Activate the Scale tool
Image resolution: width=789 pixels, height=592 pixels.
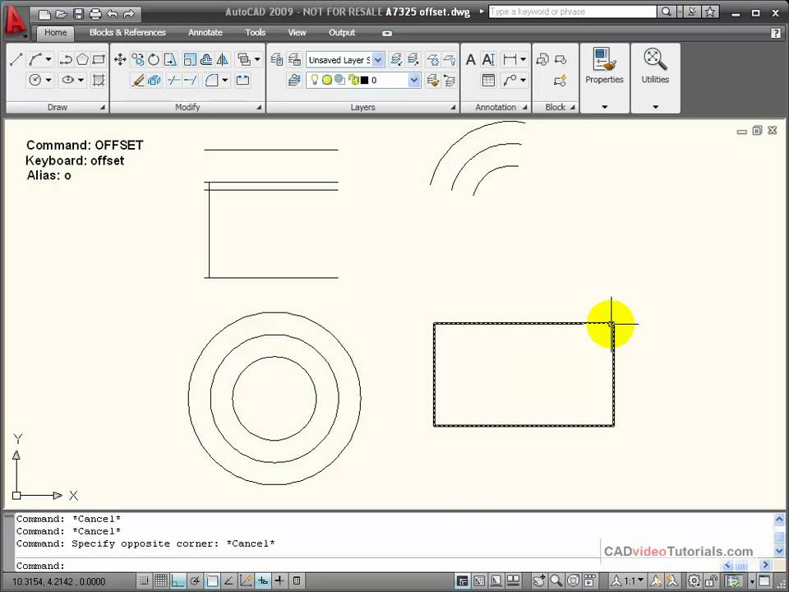click(x=189, y=59)
